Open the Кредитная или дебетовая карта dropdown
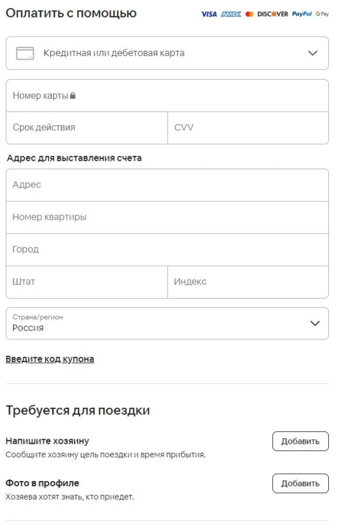 tap(167, 53)
